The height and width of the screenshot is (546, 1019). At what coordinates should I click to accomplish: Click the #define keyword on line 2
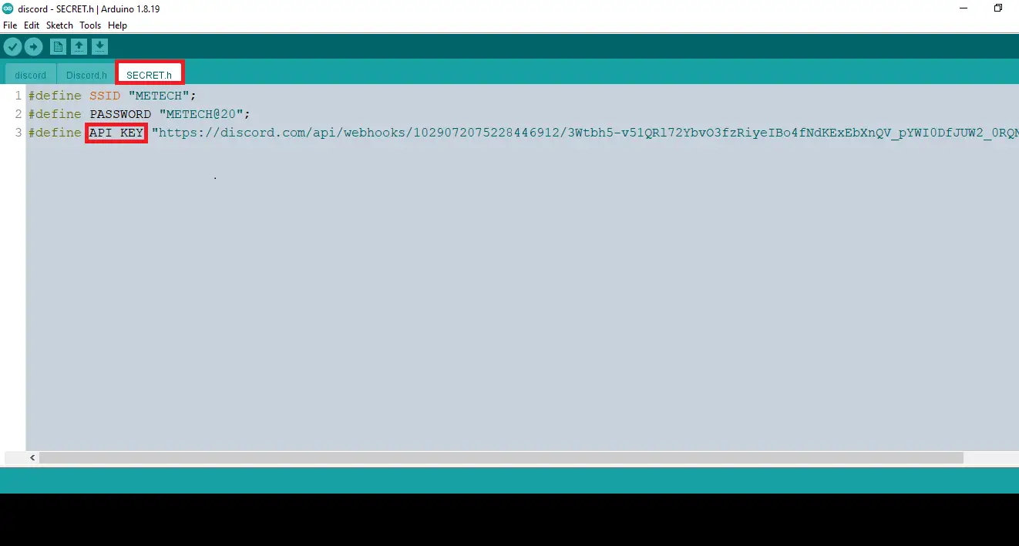click(55, 114)
